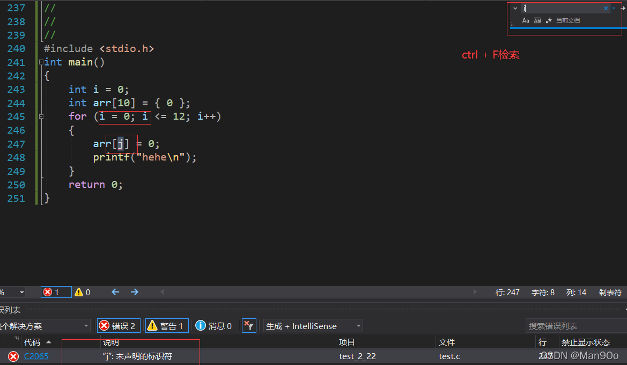Expand the replace row chevron in find box
The height and width of the screenshot is (365, 627).
click(515, 8)
